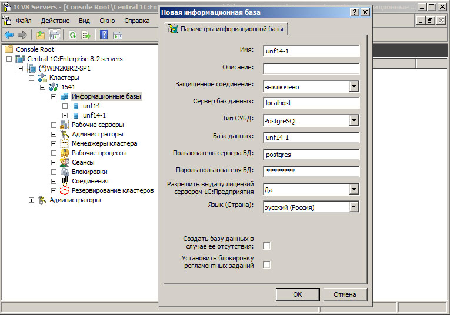Select the Рабочие процессы tree label
The width and height of the screenshot is (450, 315).
tap(99, 153)
